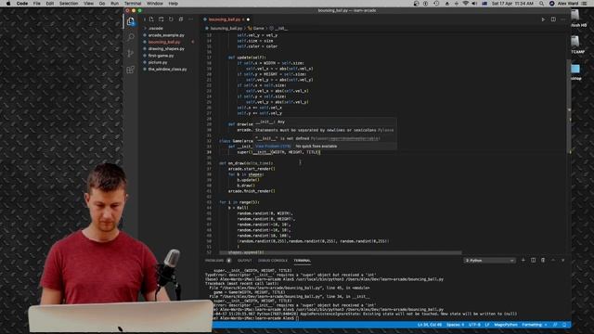Switch to the DEBUG CONSOLE tab
The width and height of the screenshot is (594, 334).
point(273,261)
